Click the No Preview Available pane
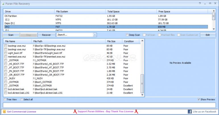Viewport: 219px width, 115px height. pyautogui.click(x=180, y=68)
